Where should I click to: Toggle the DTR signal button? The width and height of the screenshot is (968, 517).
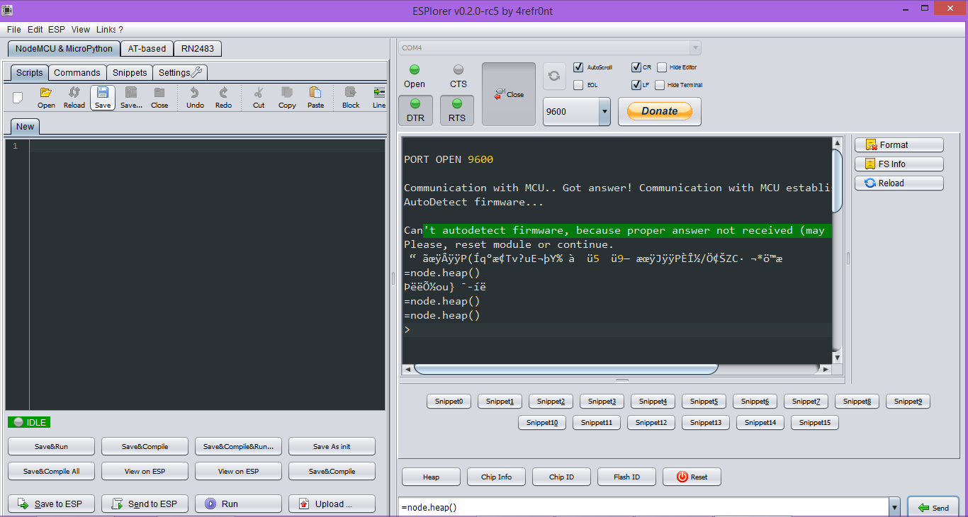[x=415, y=110]
